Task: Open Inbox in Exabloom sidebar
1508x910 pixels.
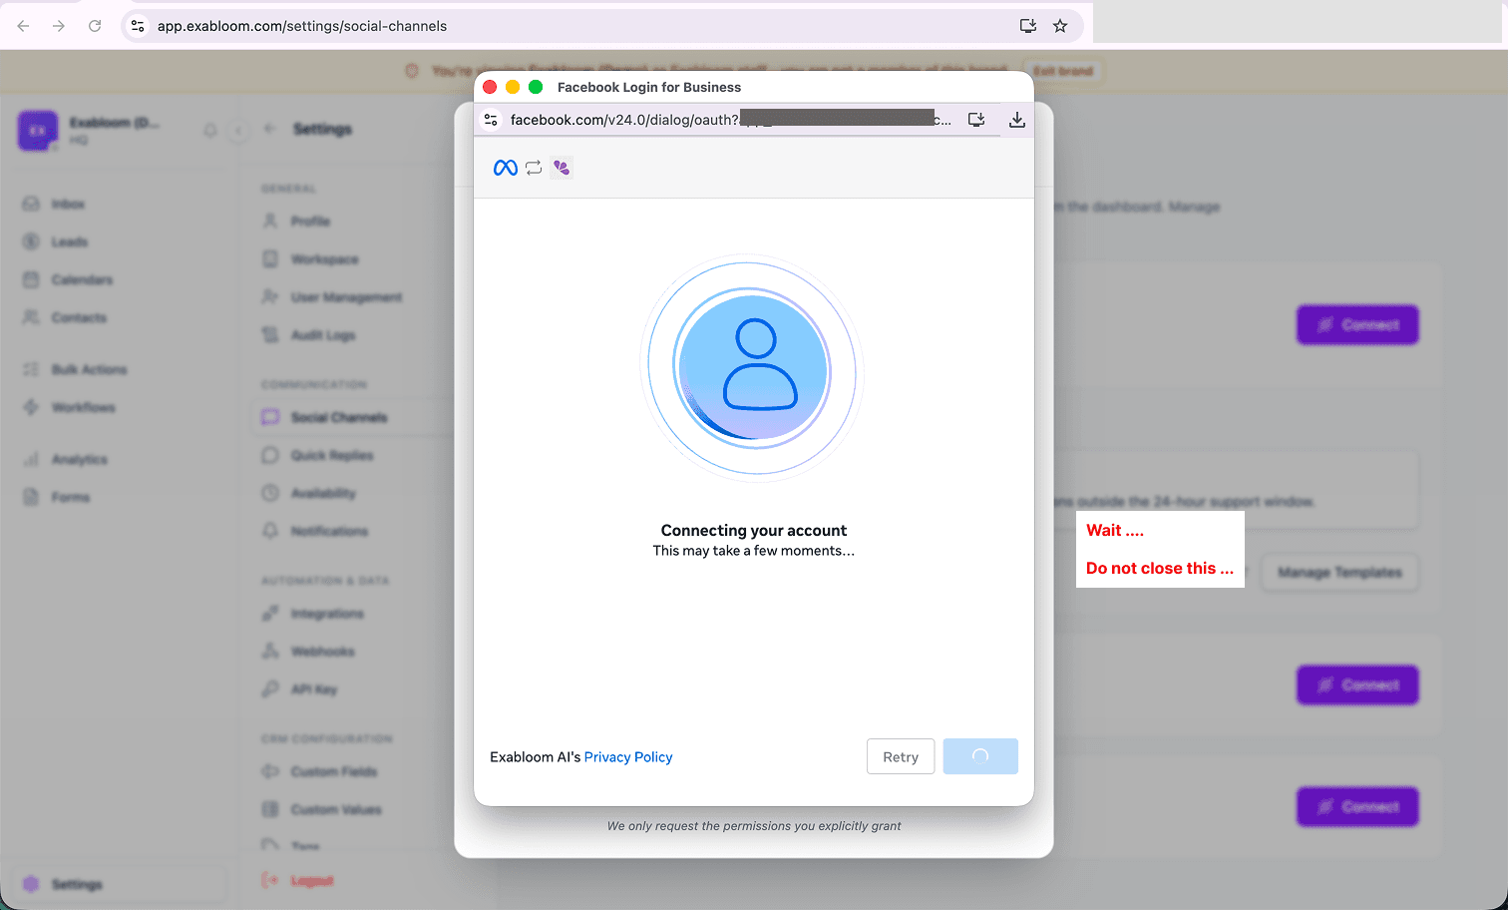Action: click(x=68, y=204)
